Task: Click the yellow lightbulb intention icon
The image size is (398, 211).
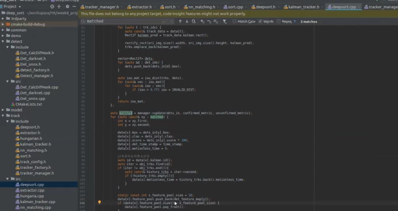Action: (99, 203)
